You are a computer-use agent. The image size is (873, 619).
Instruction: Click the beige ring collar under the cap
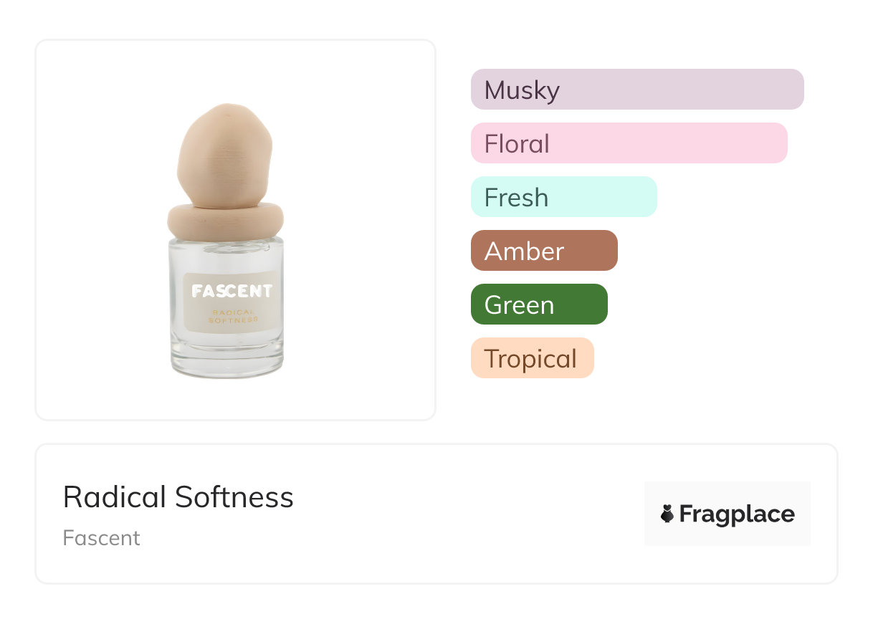[226, 221]
